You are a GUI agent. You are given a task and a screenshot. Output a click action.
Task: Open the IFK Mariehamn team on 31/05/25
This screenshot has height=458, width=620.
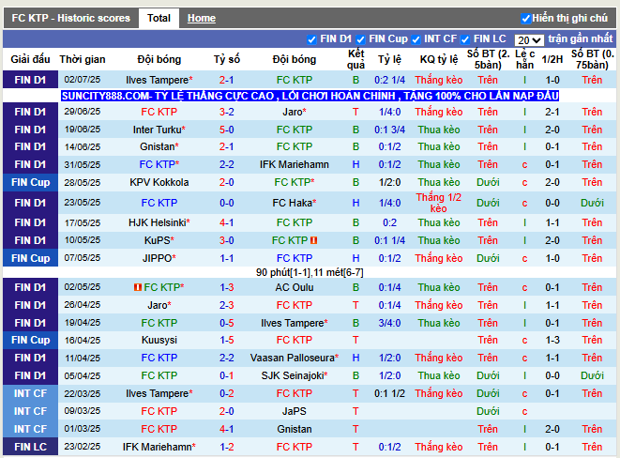tap(295, 164)
